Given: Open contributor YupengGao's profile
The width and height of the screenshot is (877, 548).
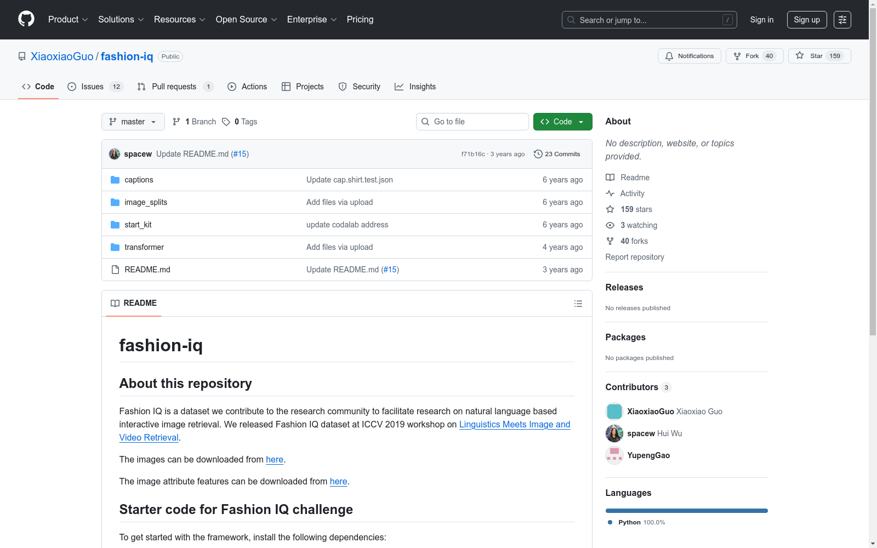Looking at the screenshot, I should (x=648, y=455).
